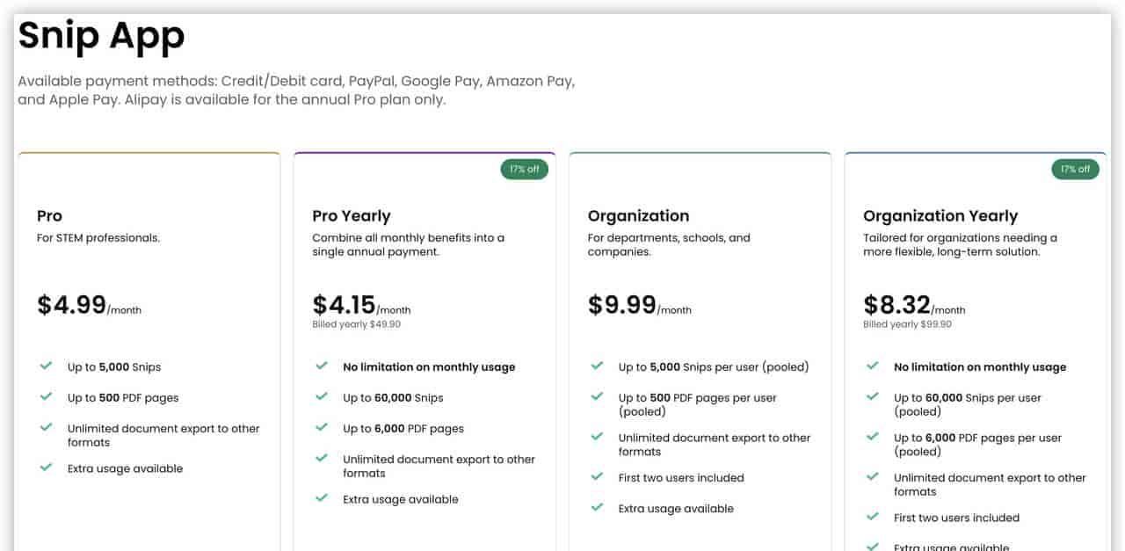Screen dimensions: 1125x551
Task: Click the $8.32 Organization Yearly price
Action: (x=896, y=305)
